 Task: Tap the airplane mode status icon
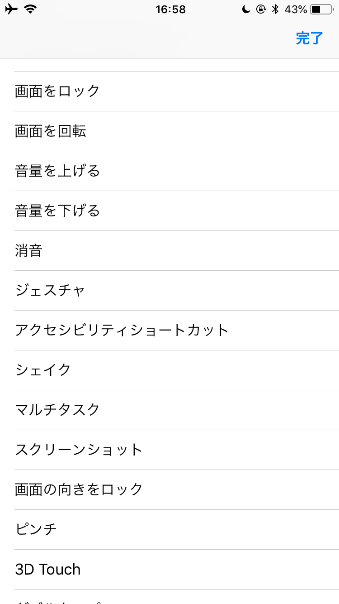(x=11, y=9)
